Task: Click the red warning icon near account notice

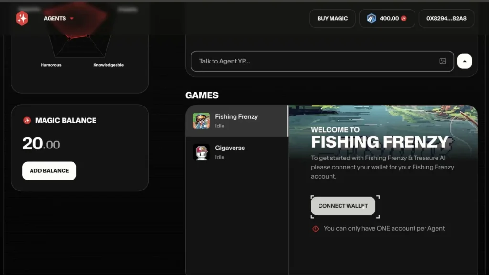Action: coord(315,229)
